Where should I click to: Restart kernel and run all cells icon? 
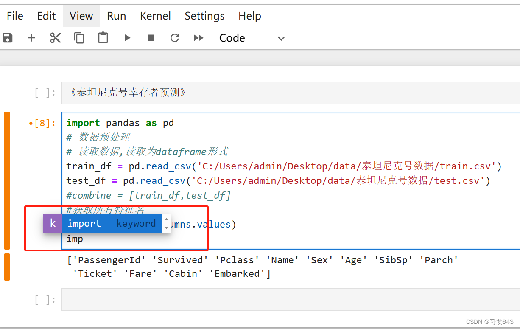(198, 38)
